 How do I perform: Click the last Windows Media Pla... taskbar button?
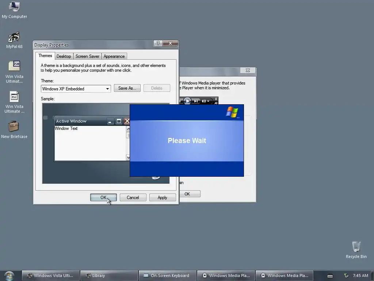[x=284, y=276]
